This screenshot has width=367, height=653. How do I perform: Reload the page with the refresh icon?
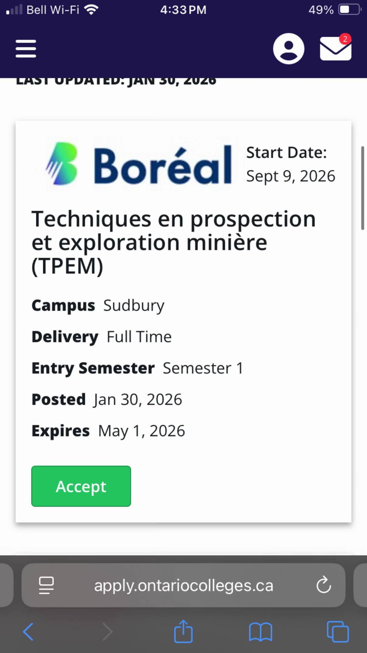pos(323,585)
